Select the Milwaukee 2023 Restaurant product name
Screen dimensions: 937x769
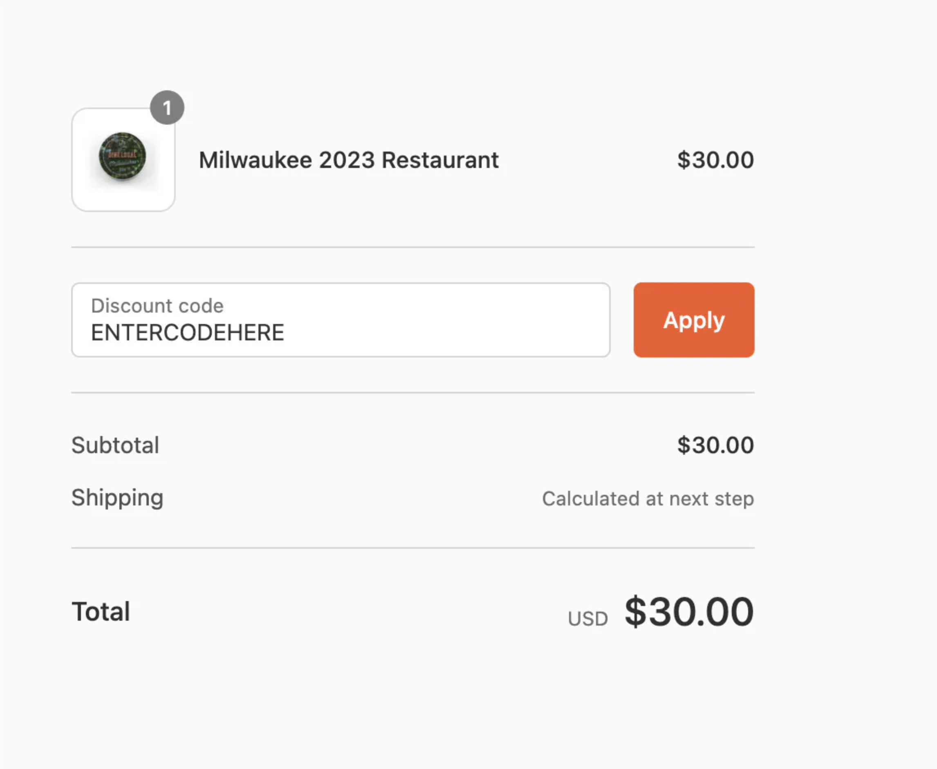click(348, 160)
